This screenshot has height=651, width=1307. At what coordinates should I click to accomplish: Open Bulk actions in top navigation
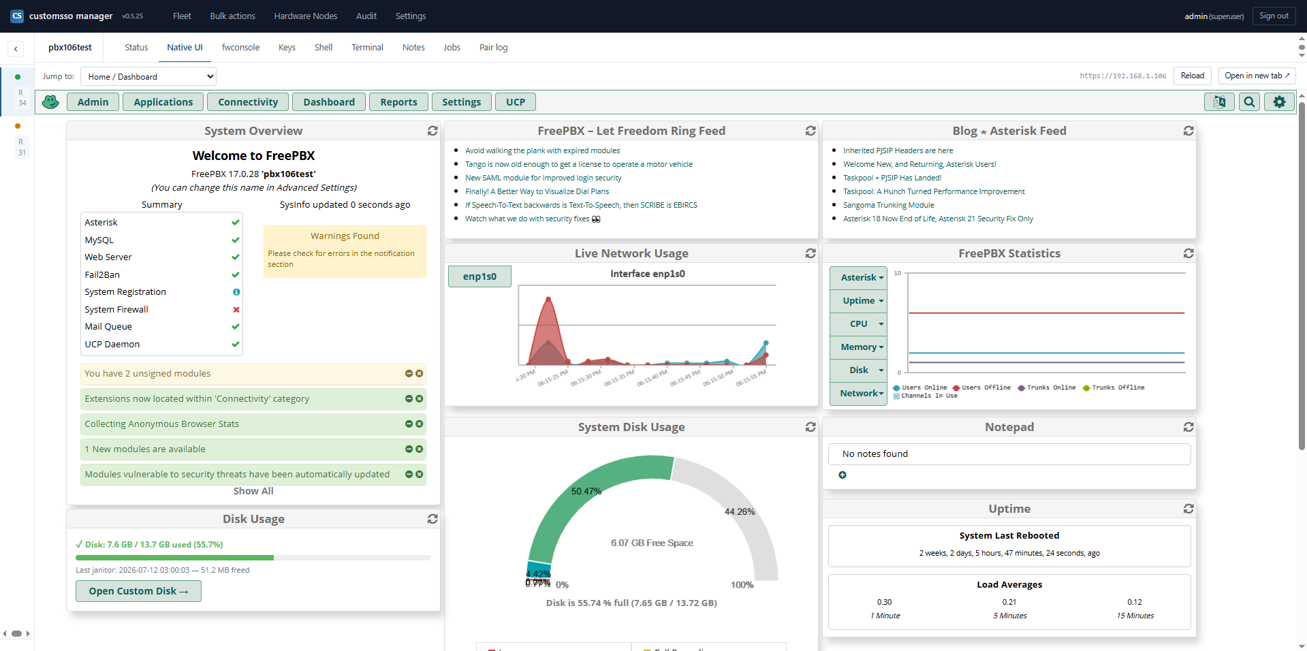pyautogui.click(x=232, y=16)
